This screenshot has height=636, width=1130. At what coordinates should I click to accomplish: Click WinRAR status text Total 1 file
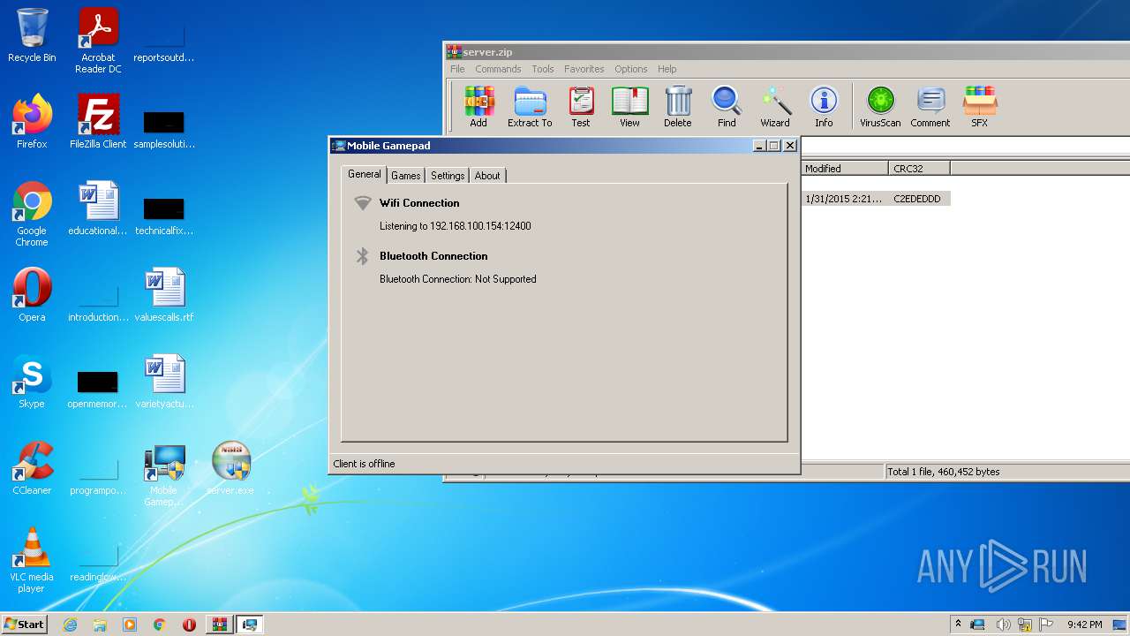[944, 472]
